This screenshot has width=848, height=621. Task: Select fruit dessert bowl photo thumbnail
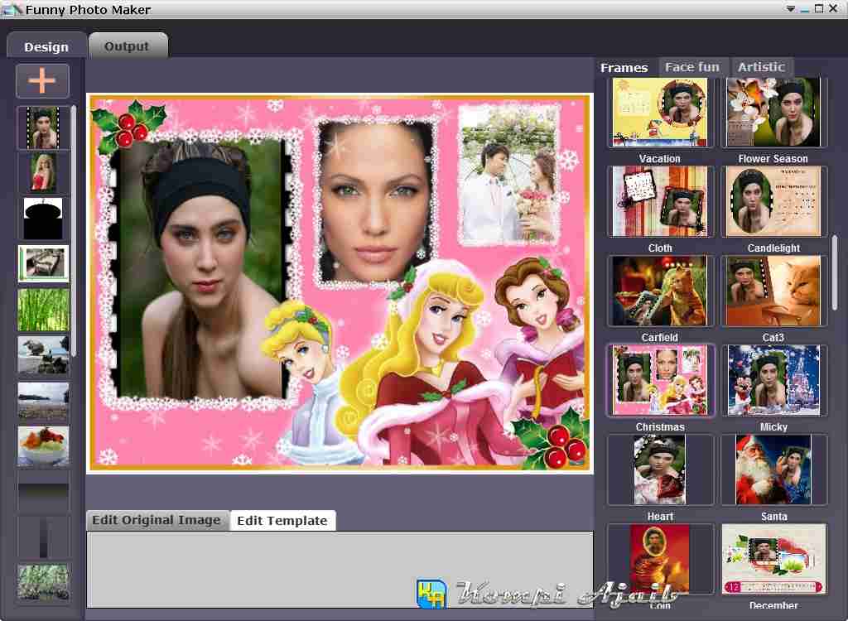point(43,446)
